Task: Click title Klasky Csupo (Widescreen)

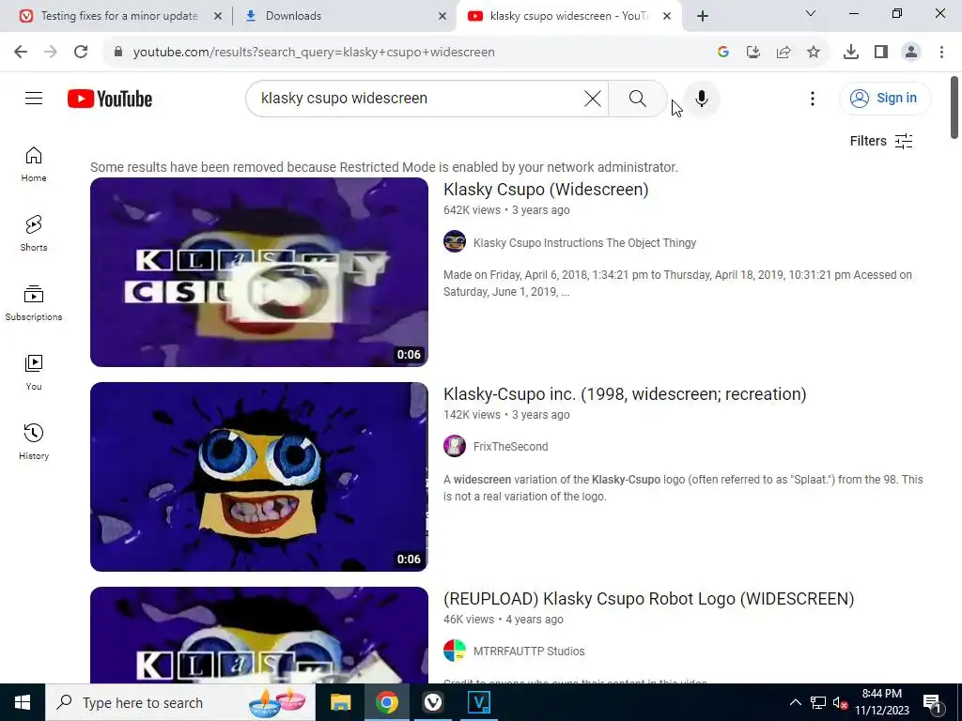Action: click(x=546, y=190)
